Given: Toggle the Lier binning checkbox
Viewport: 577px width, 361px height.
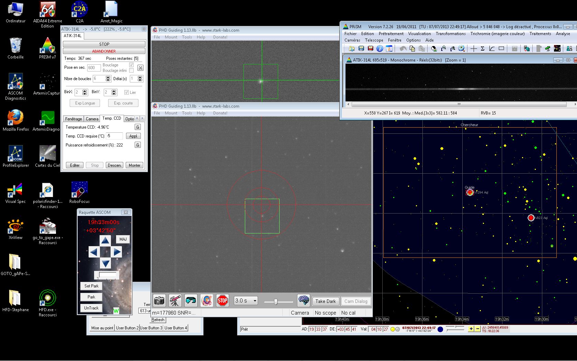Looking at the screenshot, I should (x=126, y=92).
